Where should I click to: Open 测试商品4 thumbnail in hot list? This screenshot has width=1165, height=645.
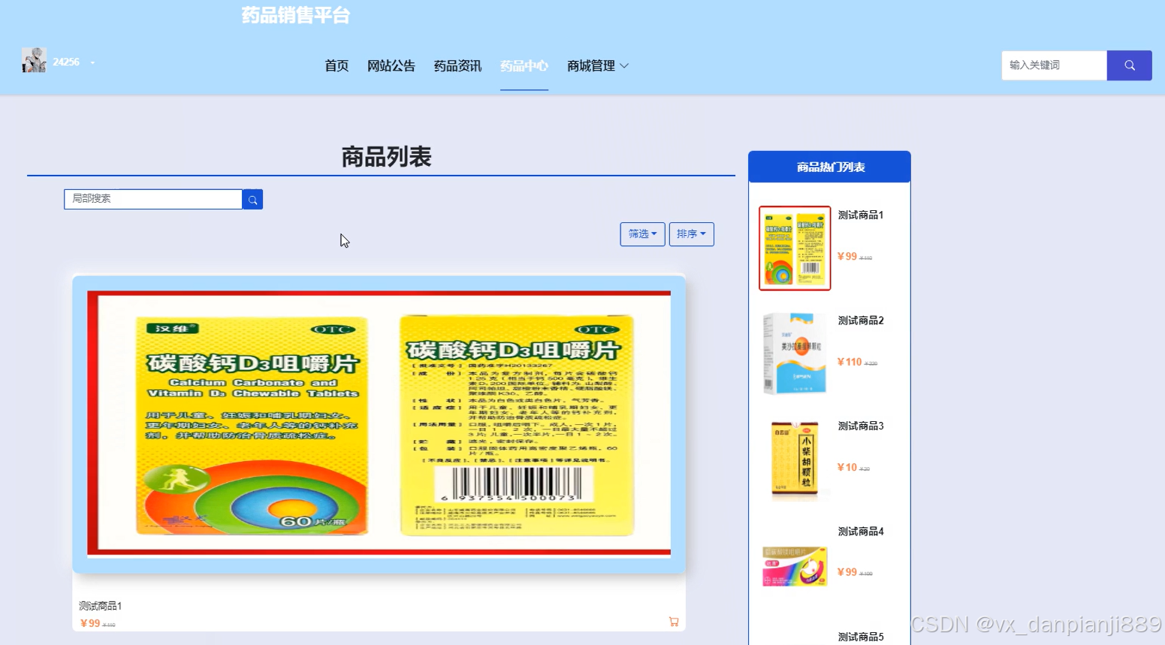tap(795, 566)
